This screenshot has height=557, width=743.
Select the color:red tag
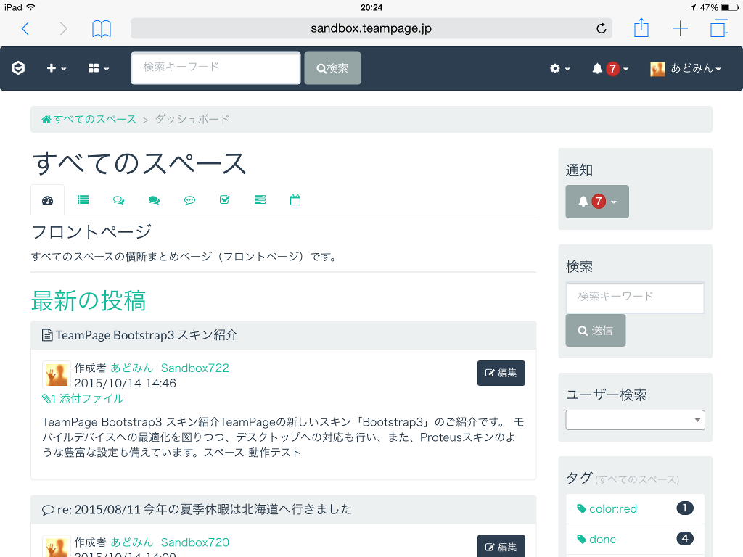612,509
